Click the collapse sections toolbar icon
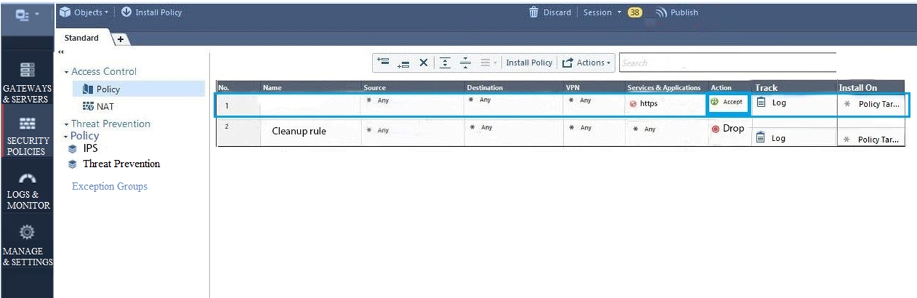The height and width of the screenshot is (298, 917). [466, 63]
